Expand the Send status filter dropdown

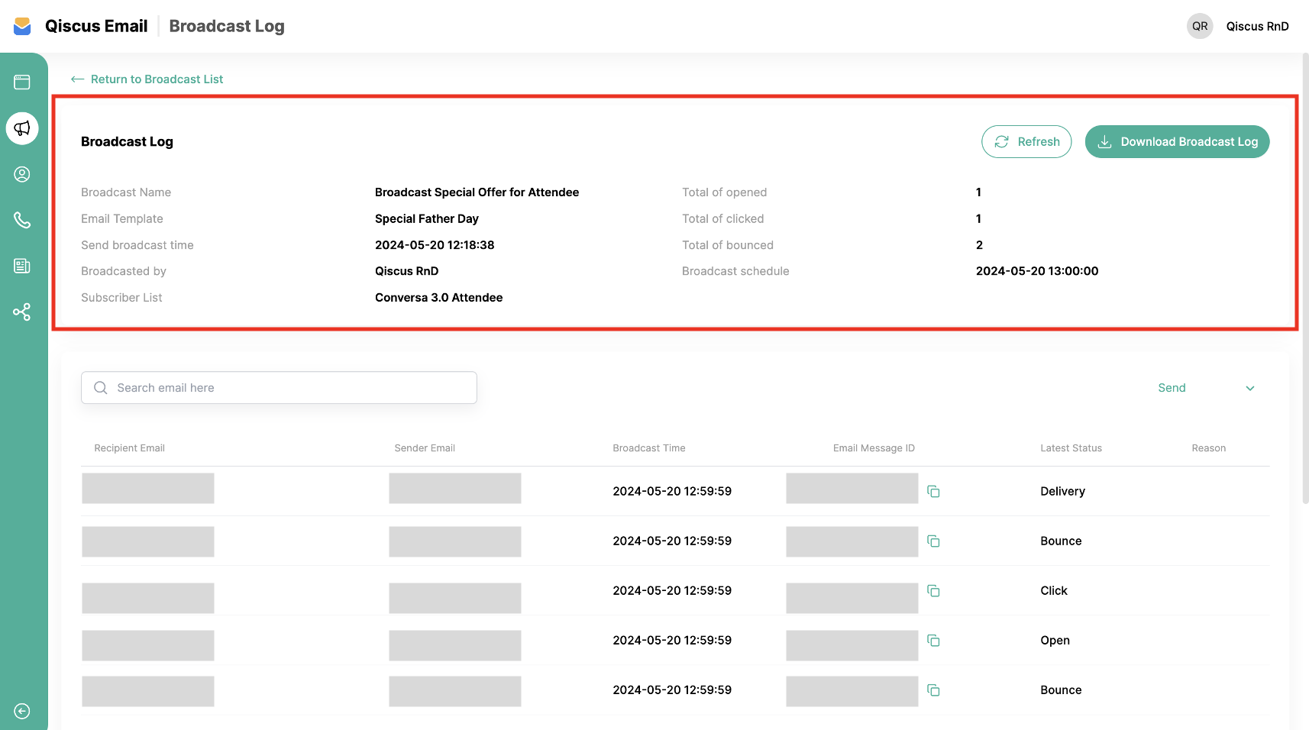point(1206,388)
